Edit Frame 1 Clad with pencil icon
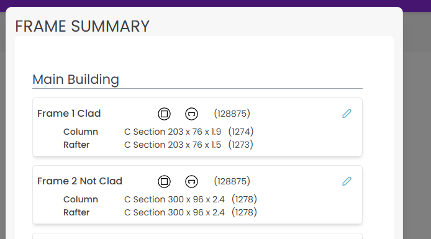Image resolution: width=431 pixels, height=239 pixels. 347,114
